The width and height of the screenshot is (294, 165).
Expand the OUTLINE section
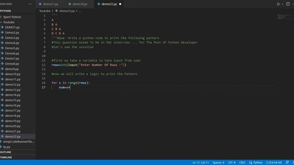17,152
